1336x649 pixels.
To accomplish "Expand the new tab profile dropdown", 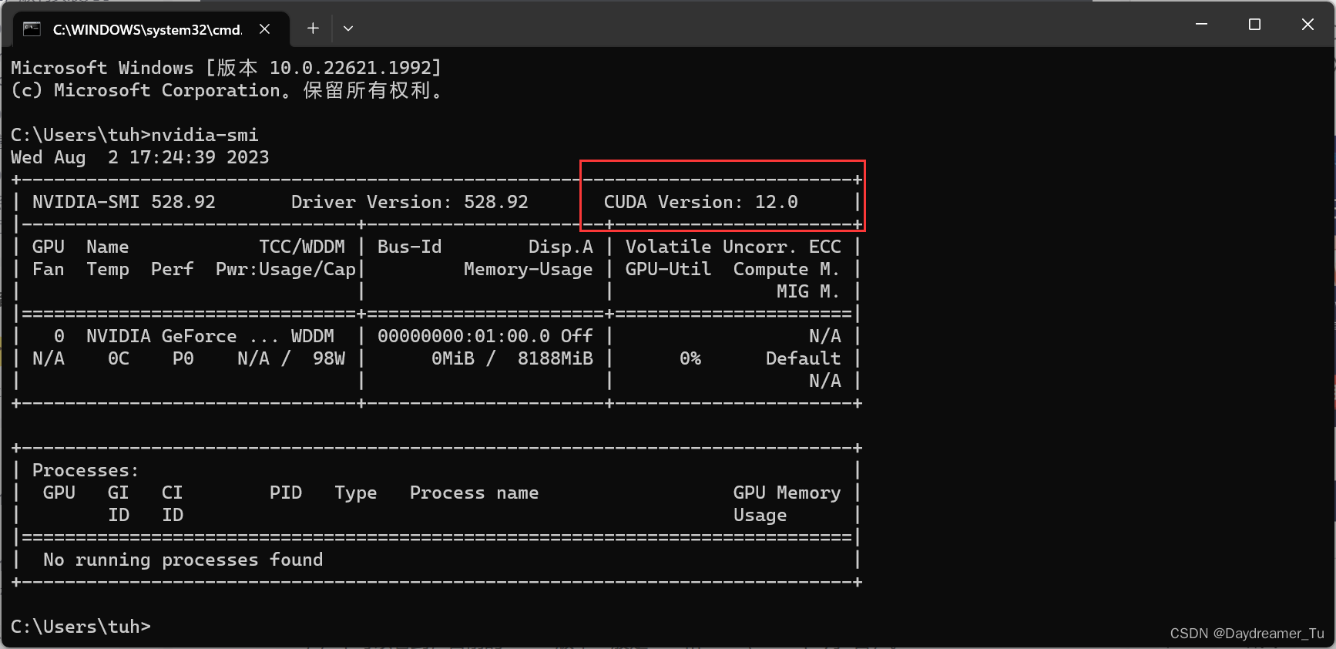I will 348,29.
